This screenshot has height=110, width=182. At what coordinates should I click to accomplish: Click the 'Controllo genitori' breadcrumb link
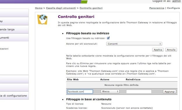click(91, 8)
